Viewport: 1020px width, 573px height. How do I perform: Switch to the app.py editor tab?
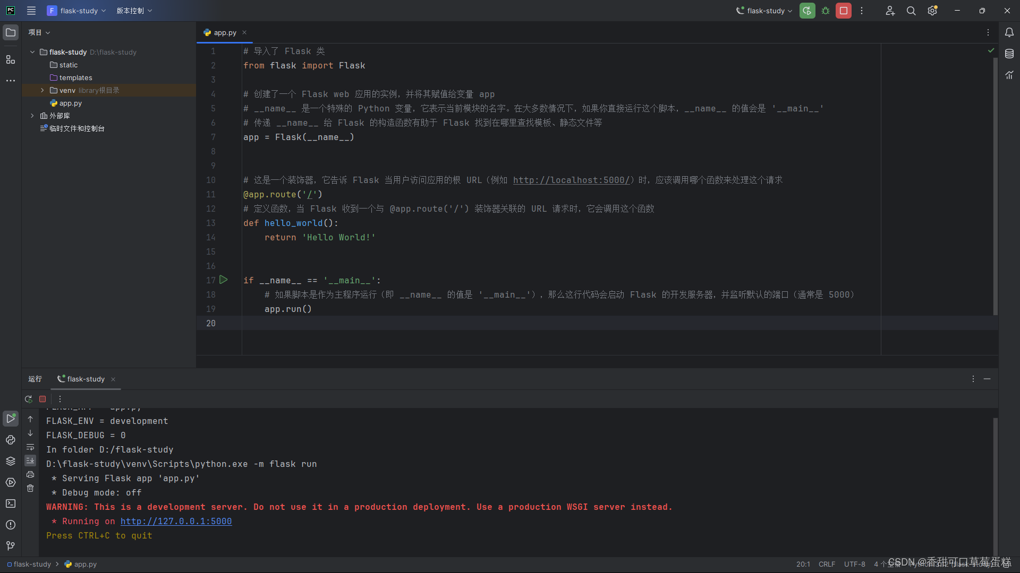coord(225,32)
